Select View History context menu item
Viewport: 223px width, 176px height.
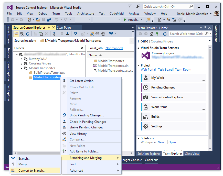click(x=91, y=134)
